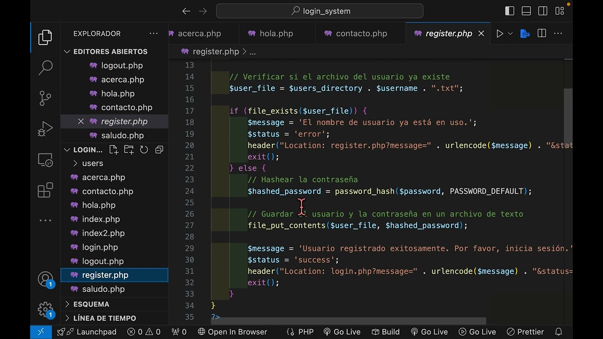The height and width of the screenshot is (339, 603).
Task: Open the notifications bell
Action: (x=558, y=332)
